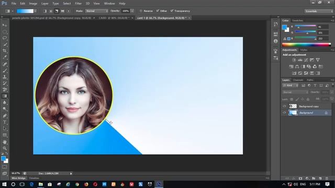The image size is (335, 188).
Task: Select the Horizontal Type tool
Action: point(5,122)
